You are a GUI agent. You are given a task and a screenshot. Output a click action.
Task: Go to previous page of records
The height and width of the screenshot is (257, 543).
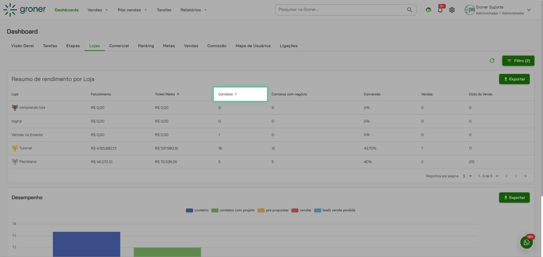pyautogui.click(x=507, y=176)
